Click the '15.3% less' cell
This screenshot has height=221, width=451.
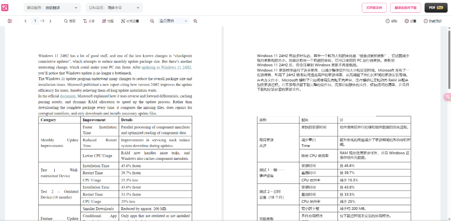tap(155, 180)
